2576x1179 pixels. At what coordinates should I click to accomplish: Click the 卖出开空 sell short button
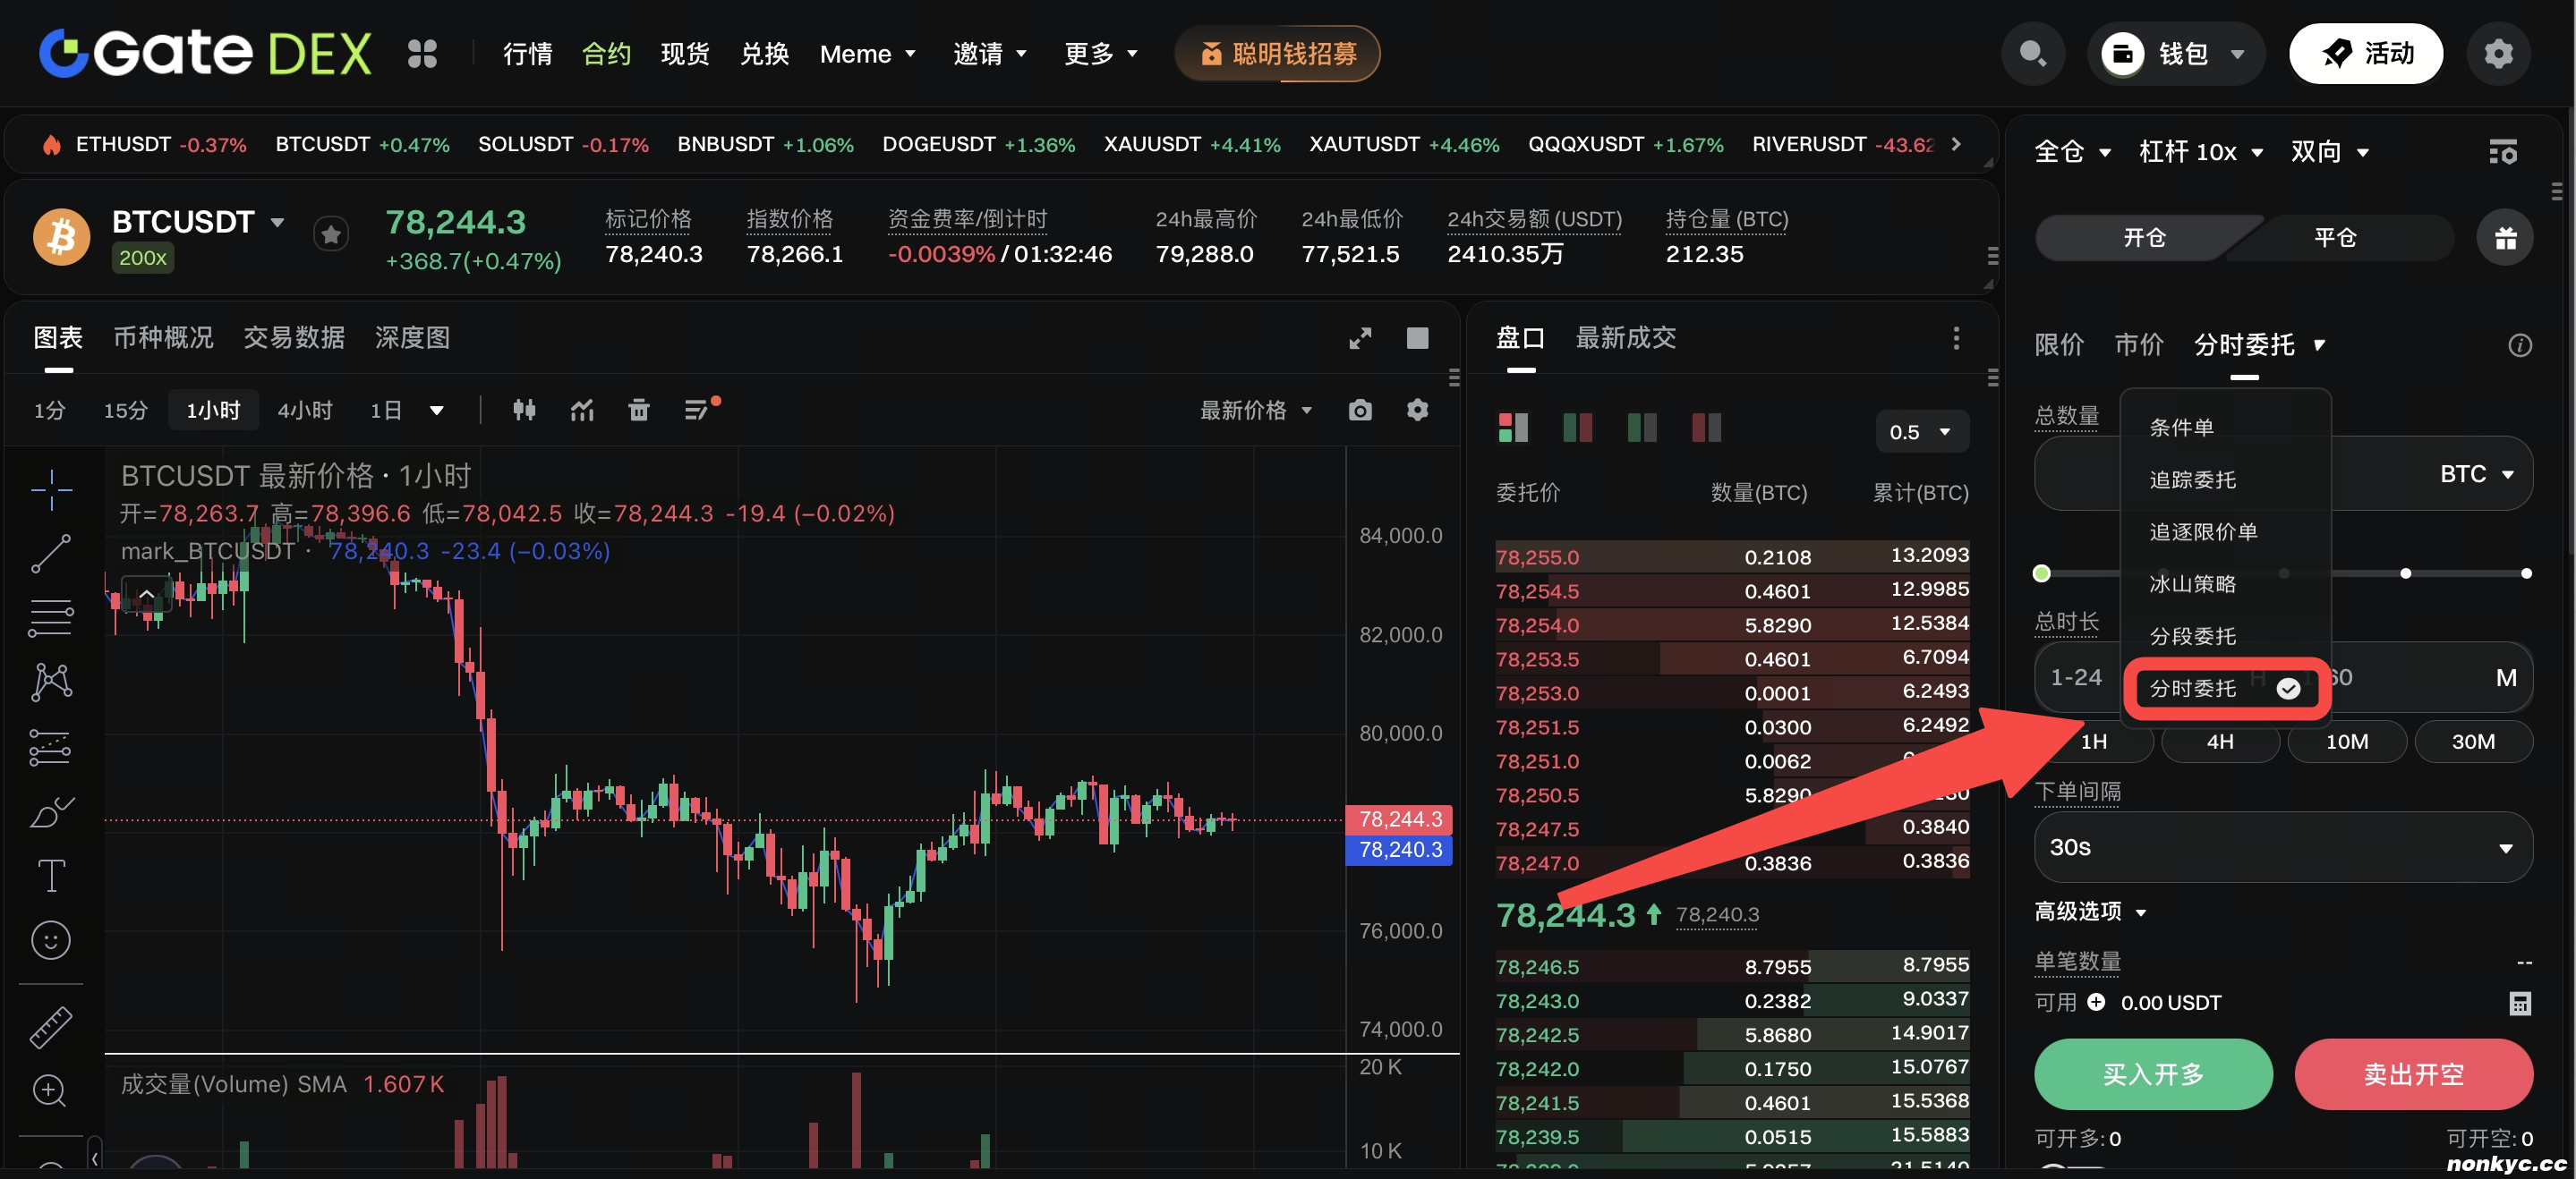click(2413, 1073)
